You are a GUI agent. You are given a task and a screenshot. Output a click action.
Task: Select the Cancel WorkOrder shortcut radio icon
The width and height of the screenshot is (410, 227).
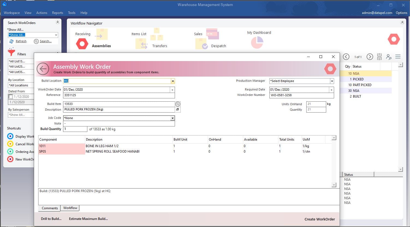10,144
